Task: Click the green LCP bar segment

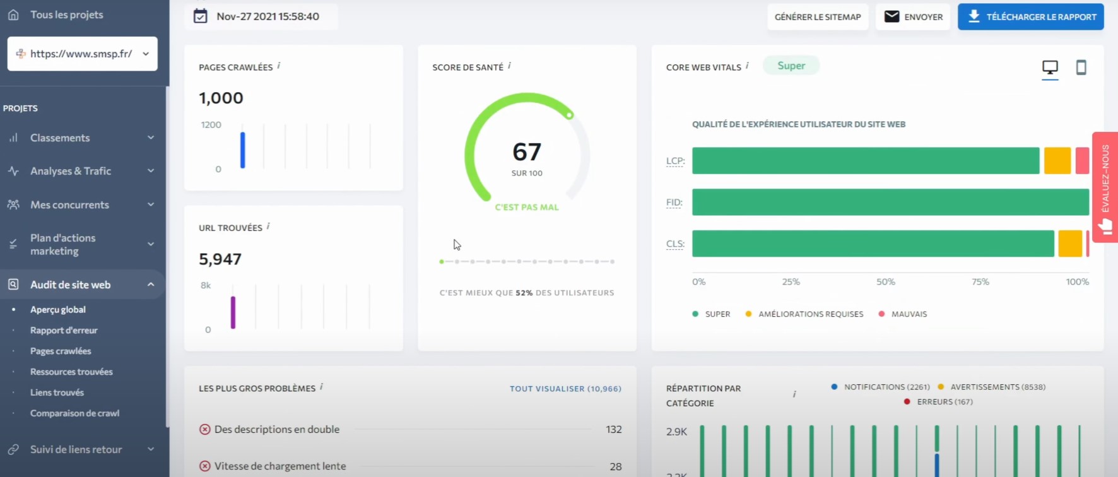Action: (866, 161)
